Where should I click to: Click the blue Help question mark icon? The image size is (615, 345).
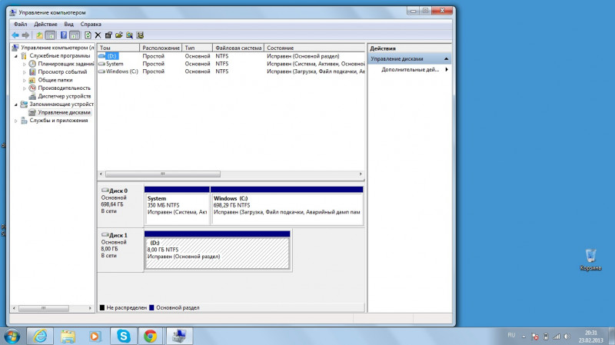coord(63,35)
